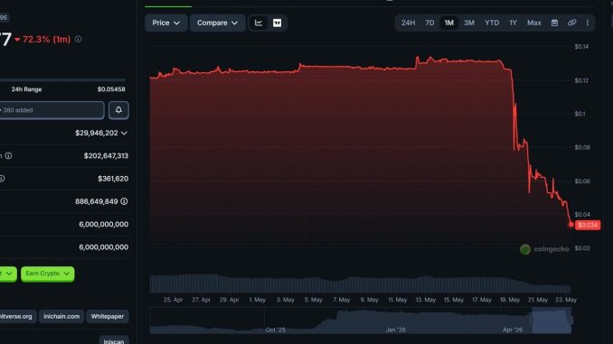
Task: Click the price alert bell icon
Action: tap(118, 110)
